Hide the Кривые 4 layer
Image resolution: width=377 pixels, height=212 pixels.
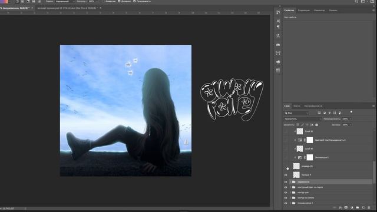click(x=286, y=175)
